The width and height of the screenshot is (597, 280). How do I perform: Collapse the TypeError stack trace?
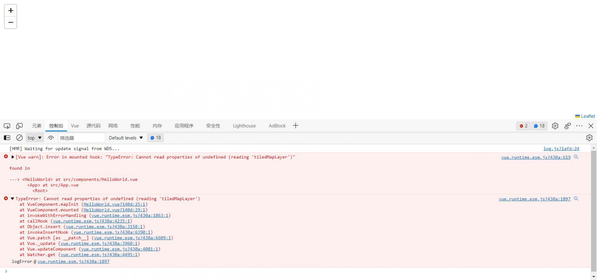click(13, 199)
